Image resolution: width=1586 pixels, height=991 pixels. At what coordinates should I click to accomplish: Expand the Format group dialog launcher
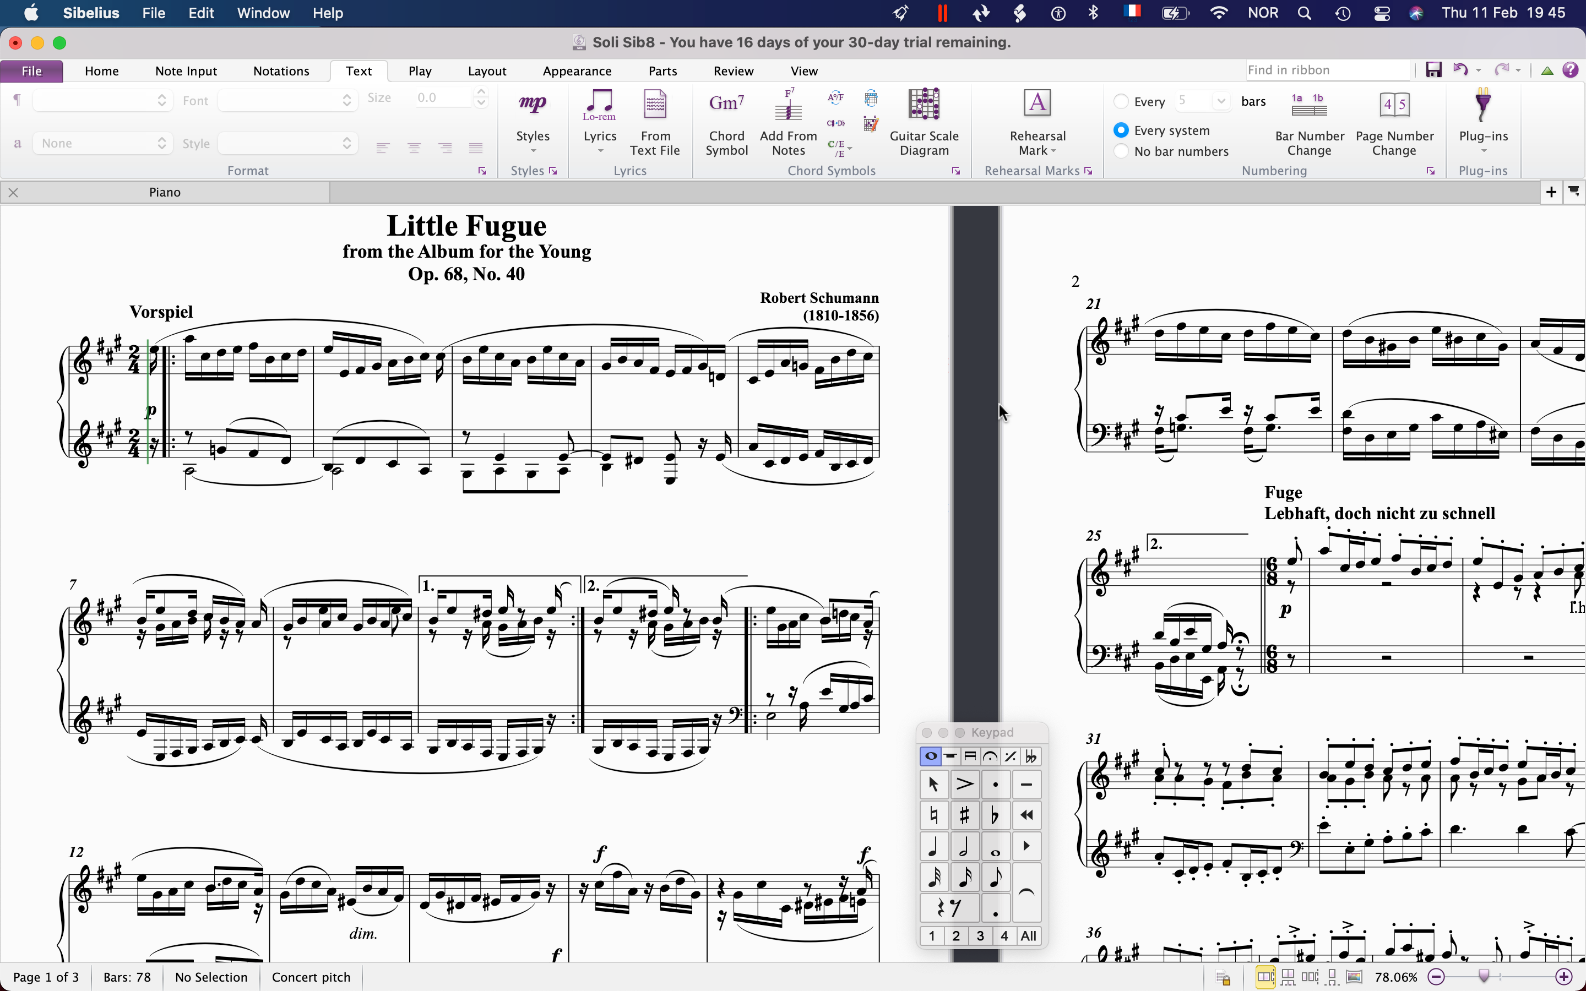[x=482, y=171]
